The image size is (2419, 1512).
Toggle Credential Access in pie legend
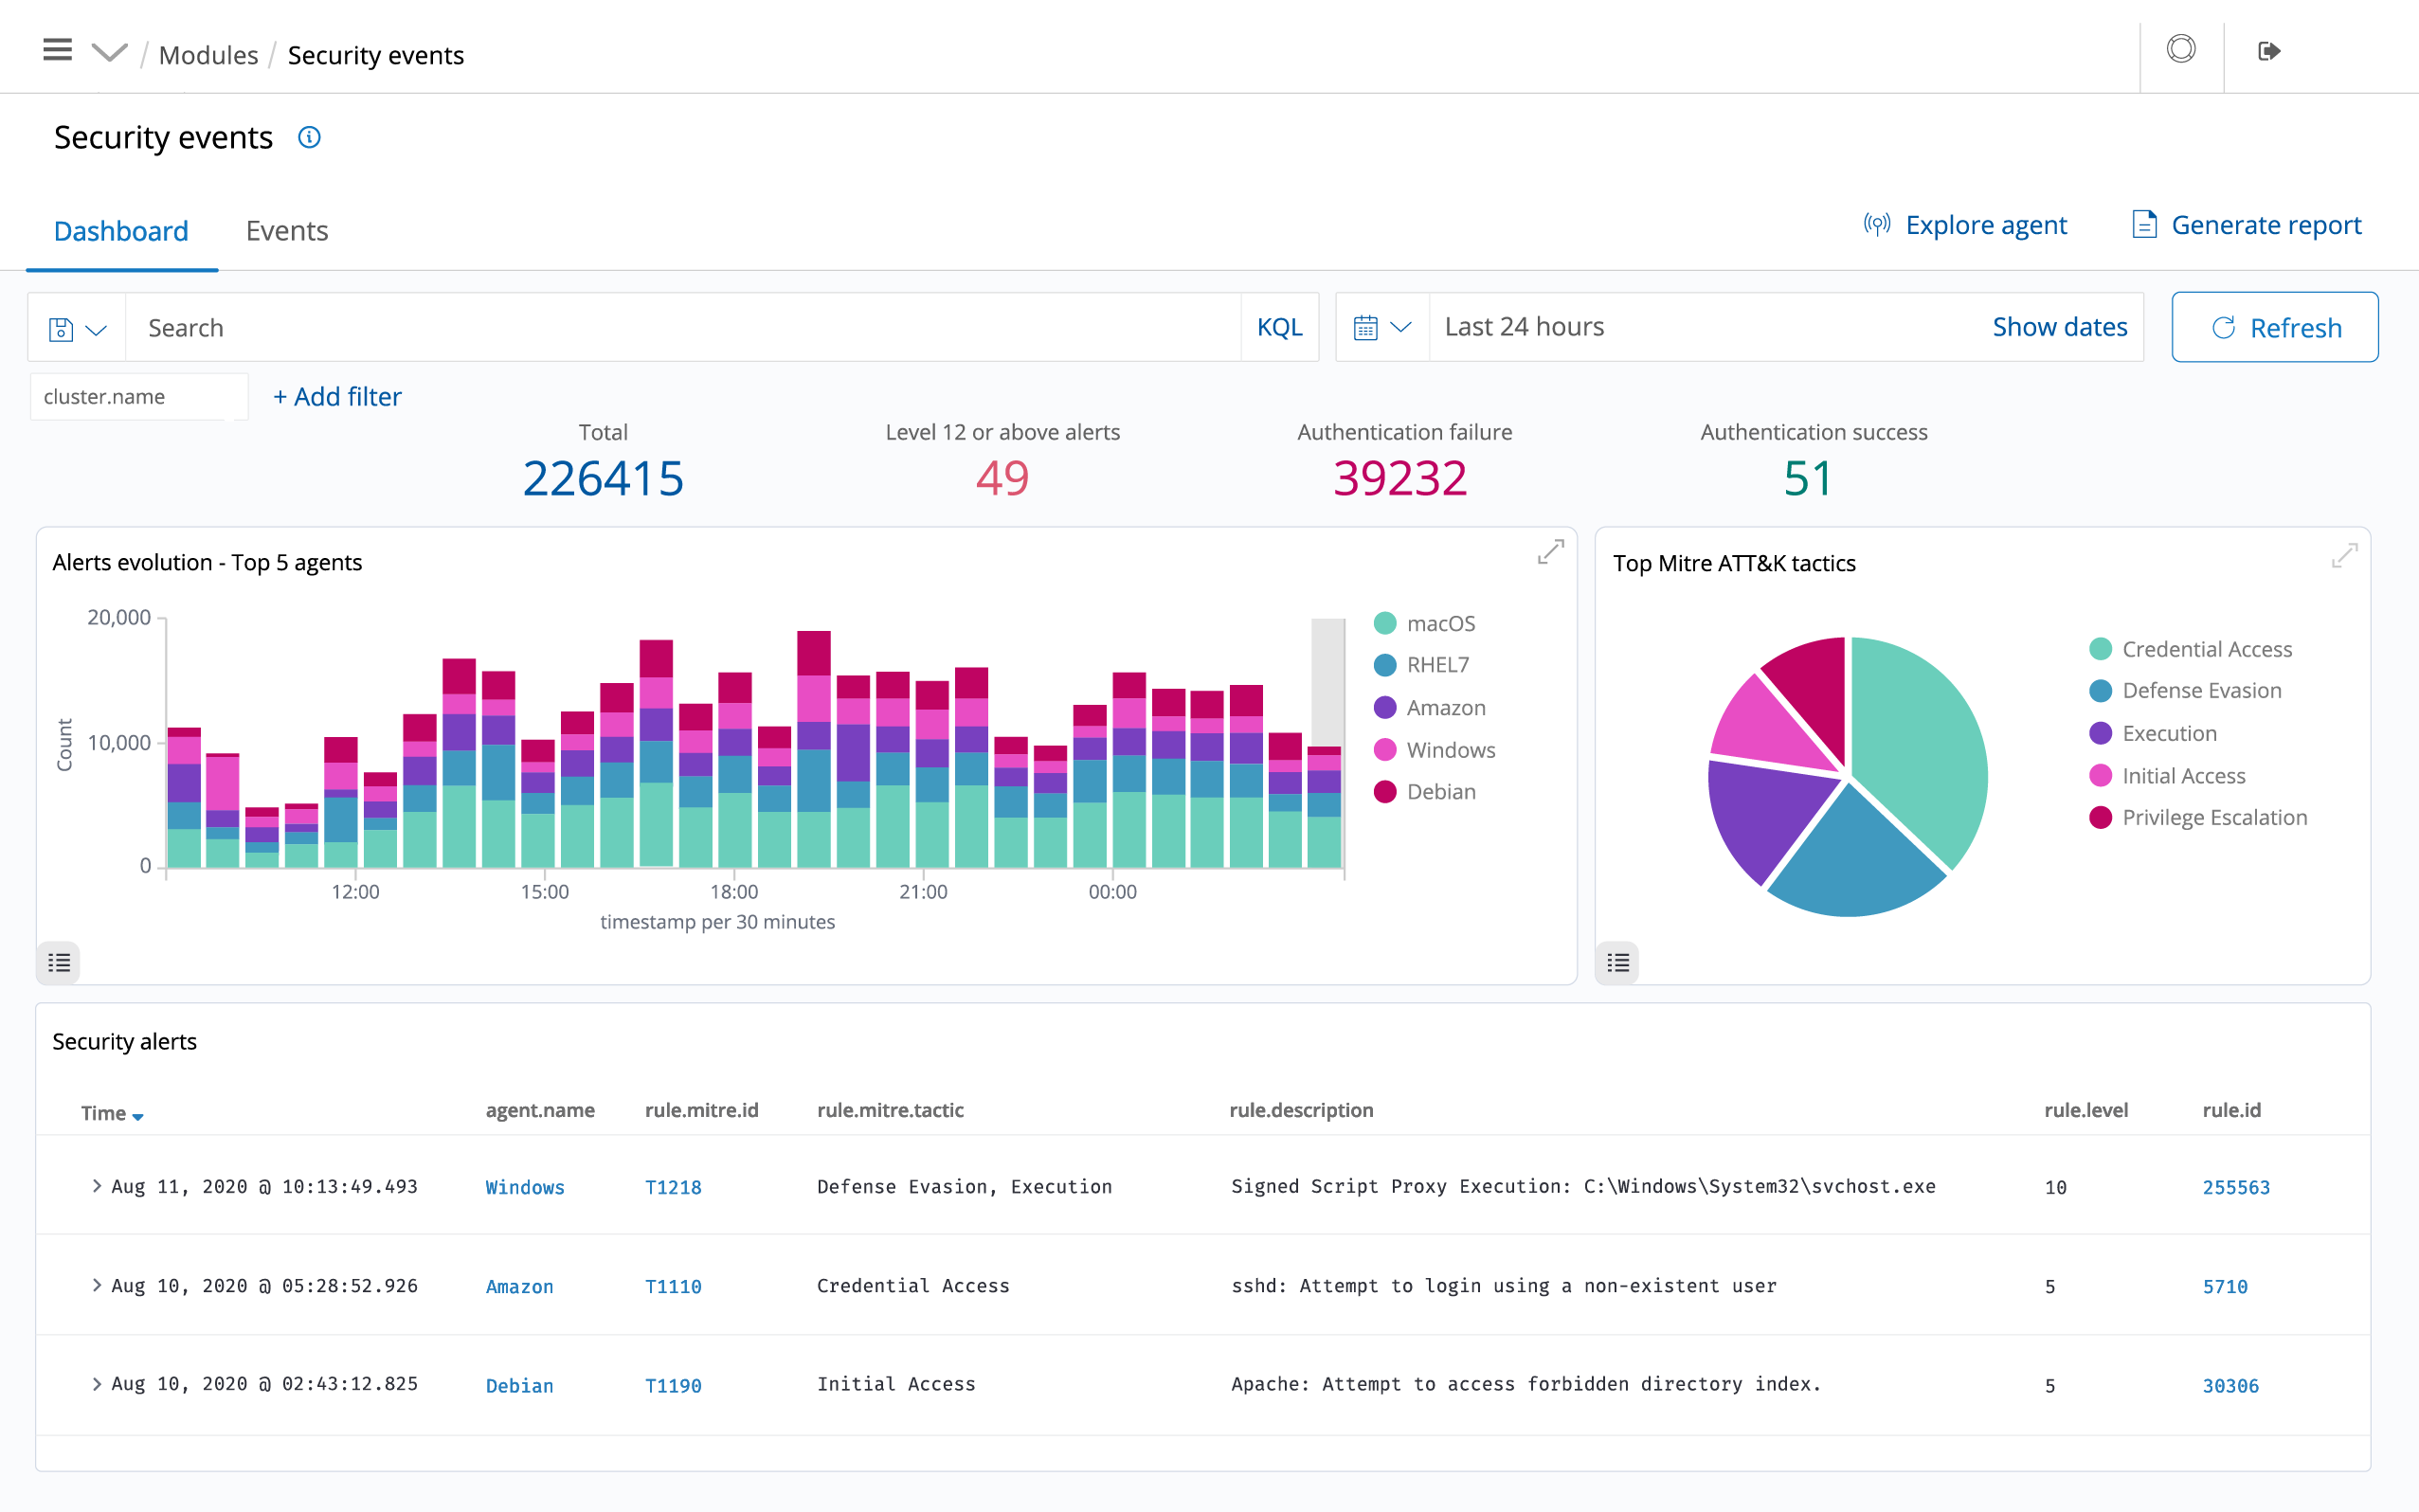(x=2206, y=649)
